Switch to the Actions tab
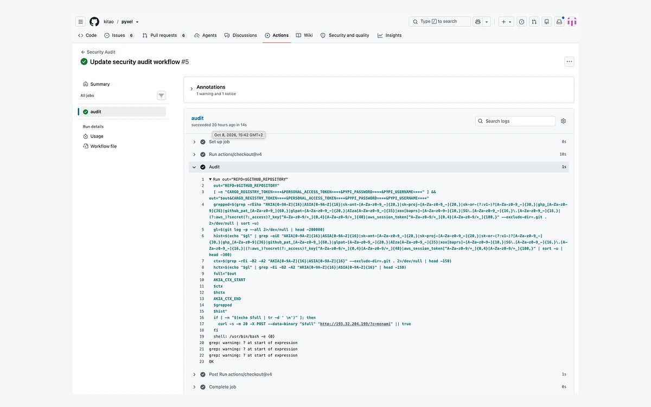651x407 pixels. click(277, 35)
